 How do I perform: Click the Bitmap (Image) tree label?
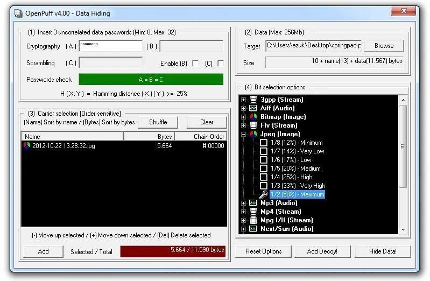point(283,117)
